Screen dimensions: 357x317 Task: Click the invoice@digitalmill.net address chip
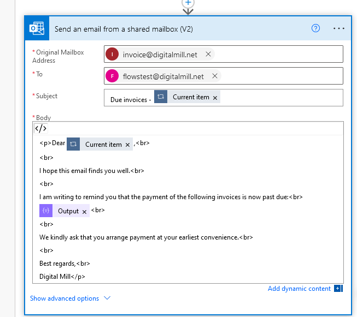point(160,55)
